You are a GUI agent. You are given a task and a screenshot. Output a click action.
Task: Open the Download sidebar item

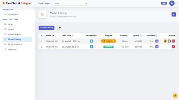coord(12,49)
